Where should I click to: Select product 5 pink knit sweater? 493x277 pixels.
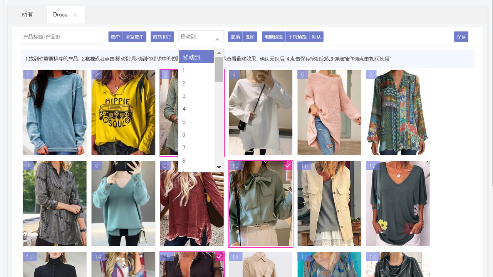pyautogui.click(x=329, y=112)
